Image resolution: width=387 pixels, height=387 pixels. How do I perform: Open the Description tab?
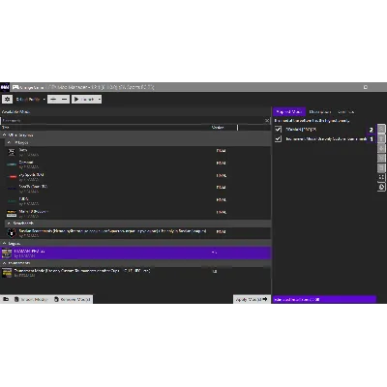tap(319, 111)
